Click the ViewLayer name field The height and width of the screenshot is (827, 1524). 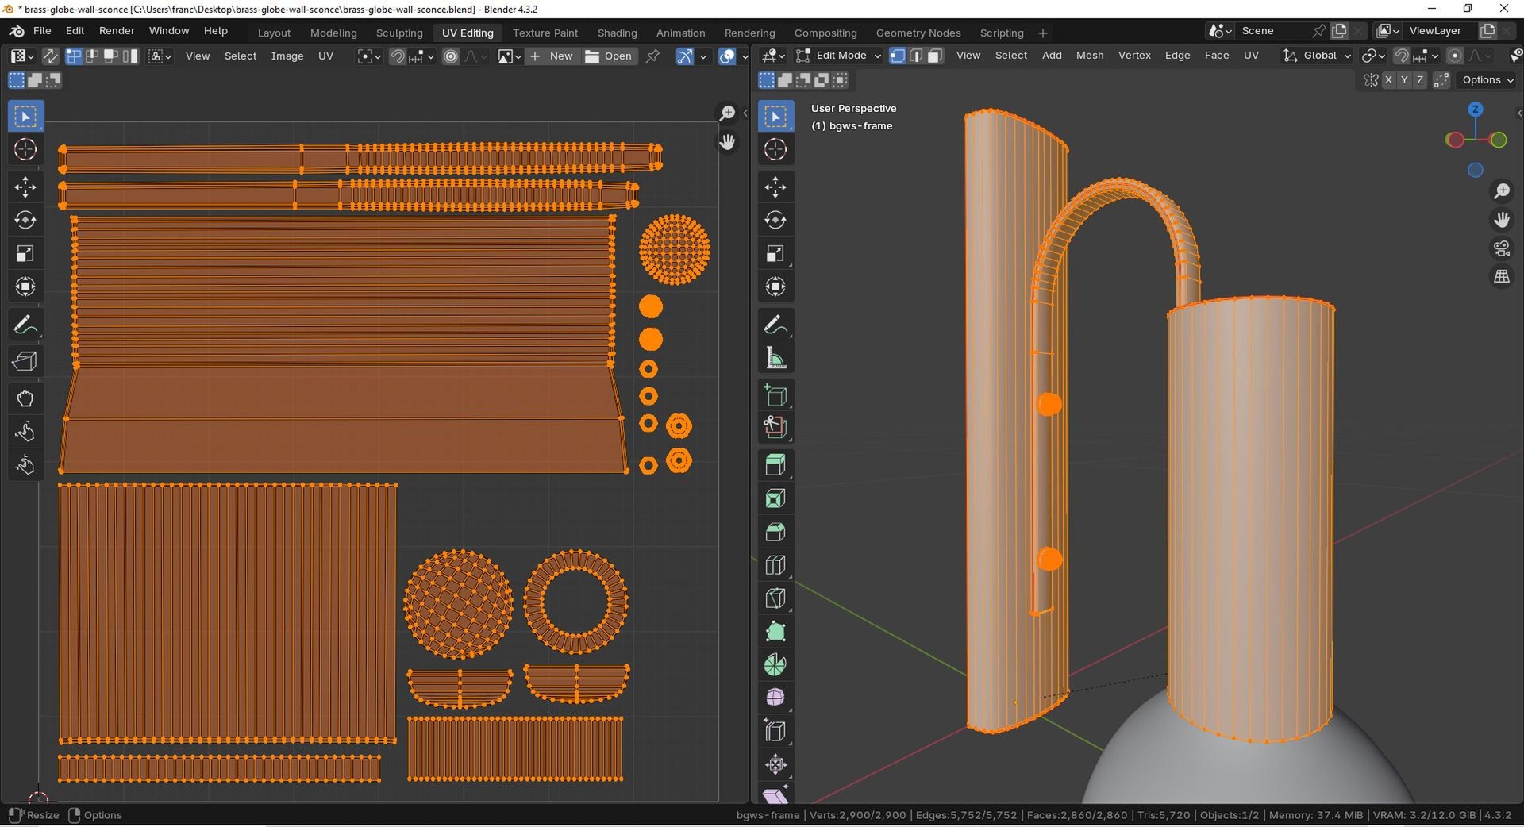point(1441,31)
